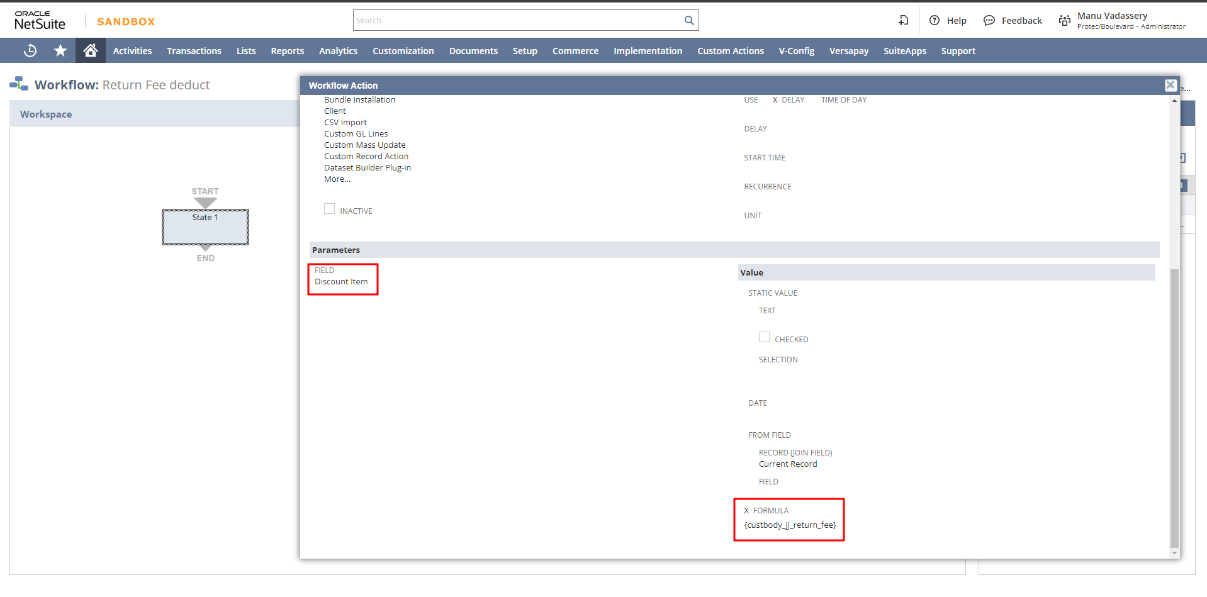The width and height of the screenshot is (1207, 597).
Task: Select the State 1 workflow box
Action: [205, 227]
